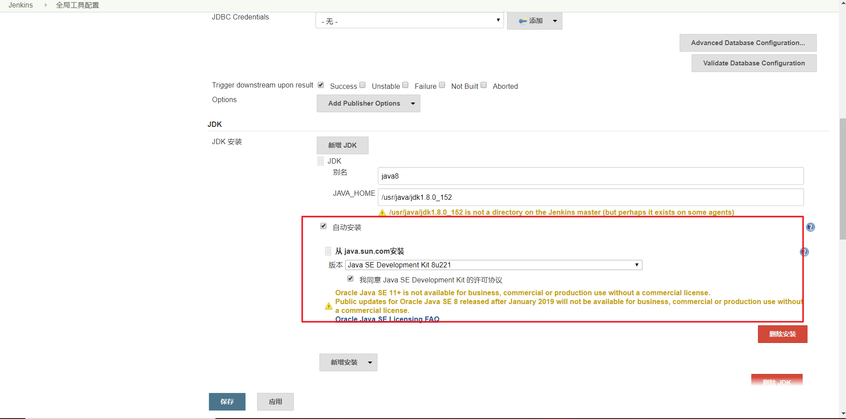Open the Jenkins breadcrumb link
This screenshot has width=846, height=419.
(x=21, y=5)
